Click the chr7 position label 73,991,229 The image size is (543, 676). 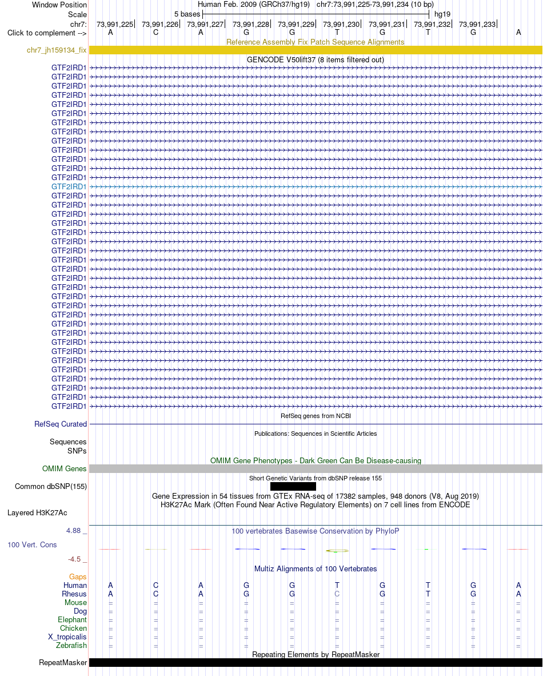pyautogui.click(x=296, y=25)
